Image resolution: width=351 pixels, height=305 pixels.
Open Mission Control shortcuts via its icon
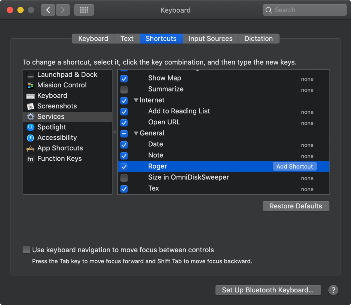pyautogui.click(x=30, y=85)
